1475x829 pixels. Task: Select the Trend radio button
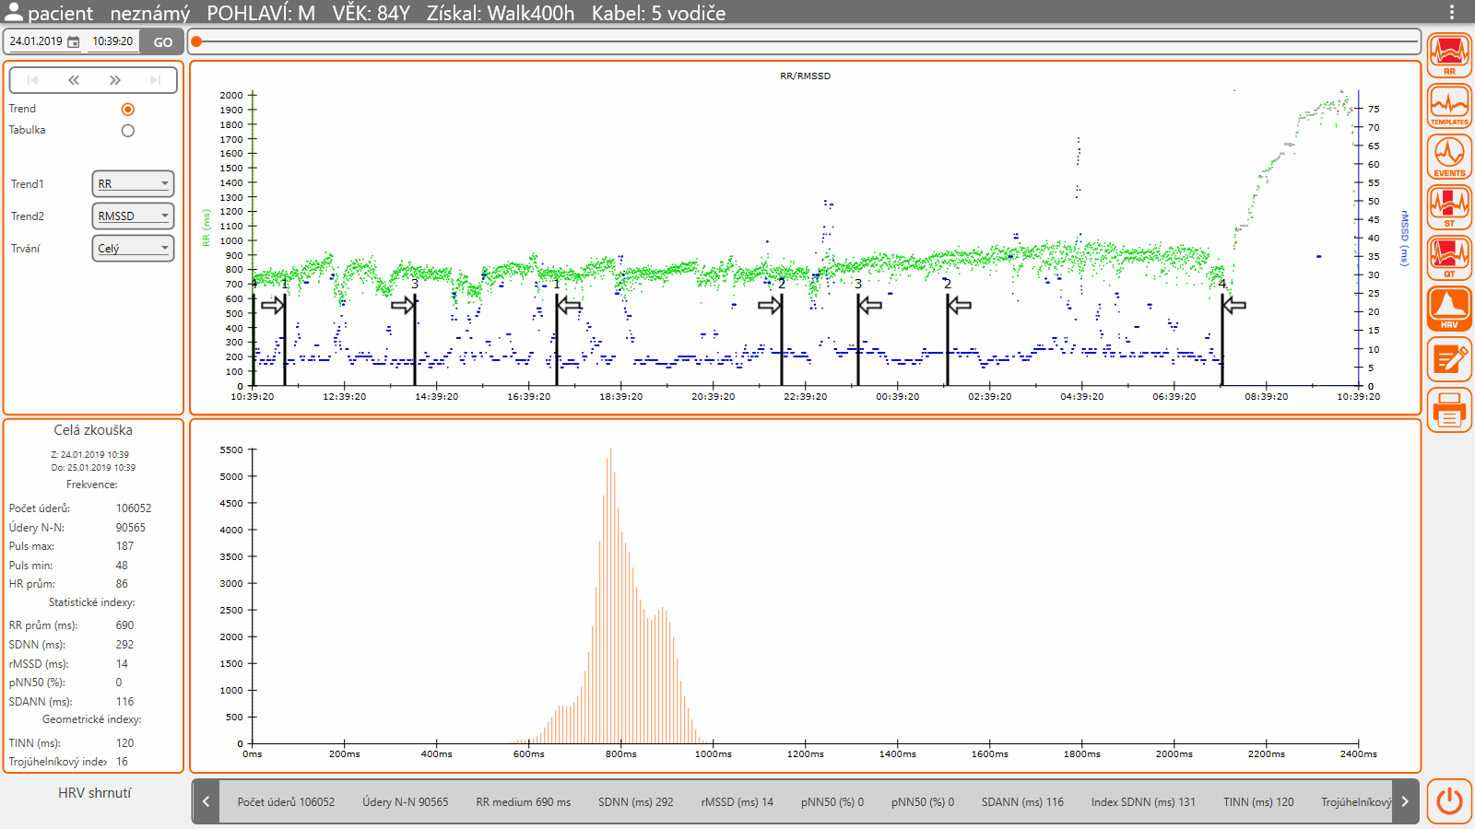(x=127, y=109)
